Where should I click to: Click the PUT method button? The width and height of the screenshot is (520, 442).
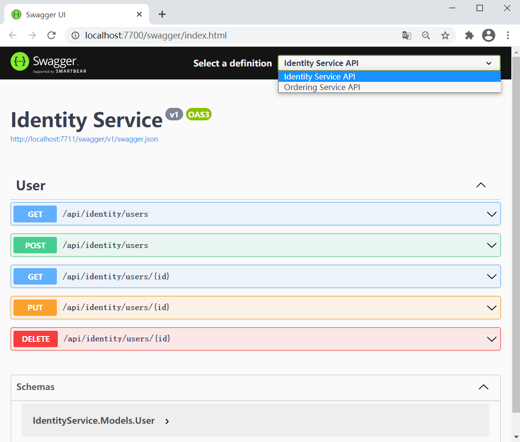35,308
